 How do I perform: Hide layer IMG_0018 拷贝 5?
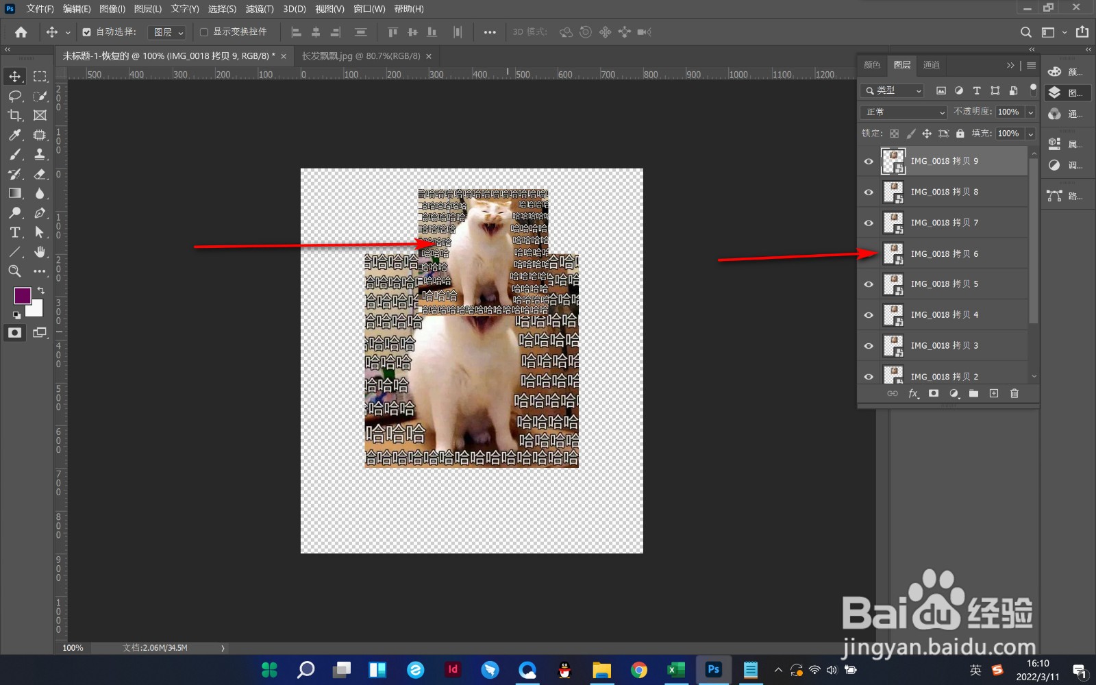click(x=869, y=284)
